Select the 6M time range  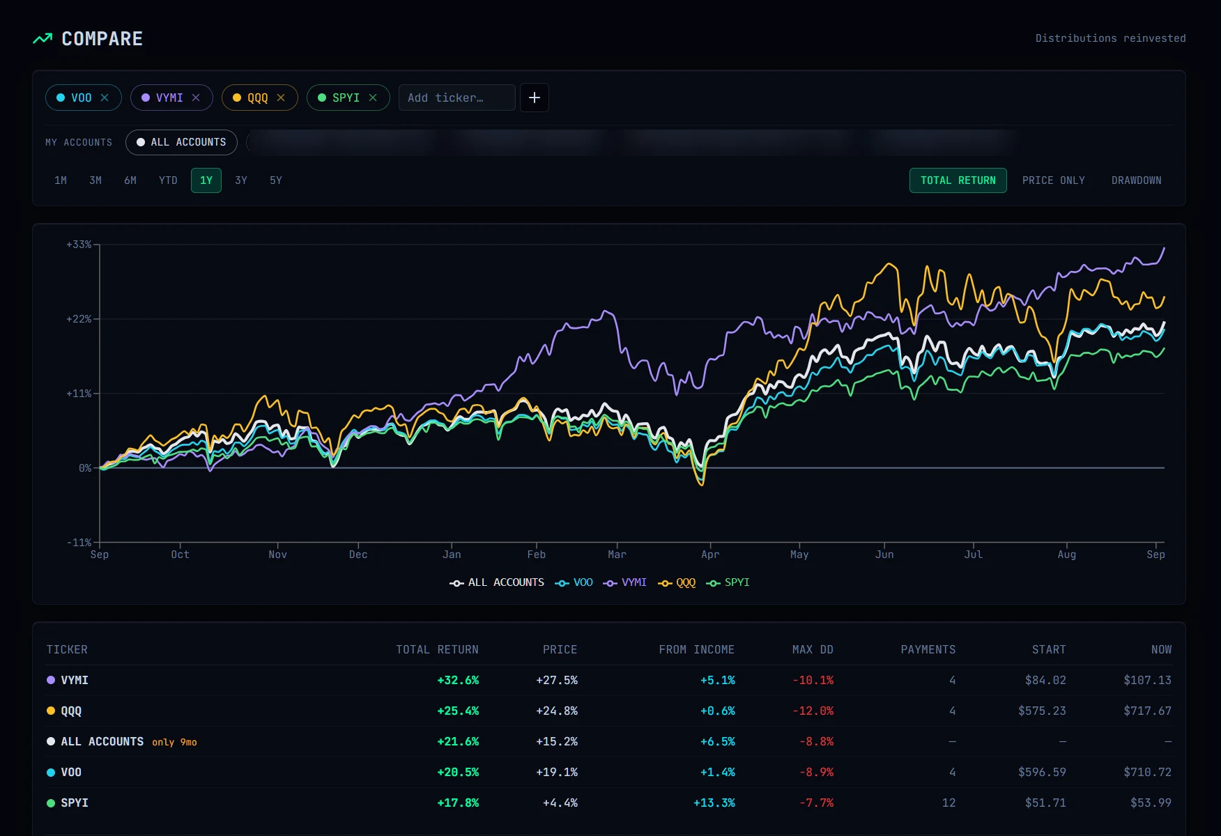coord(130,180)
